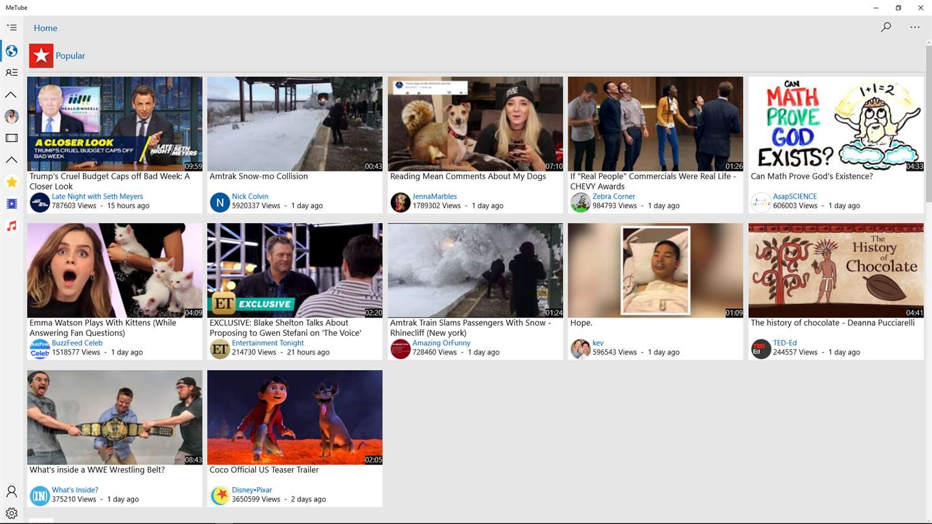The height and width of the screenshot is (524, 932).
Task: Click the BuzzFeed Celeb channel avatar
Action: [x=39, y=349]
